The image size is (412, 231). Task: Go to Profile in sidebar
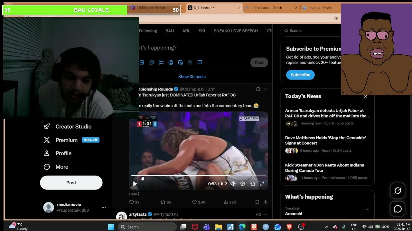click(58, 153)
